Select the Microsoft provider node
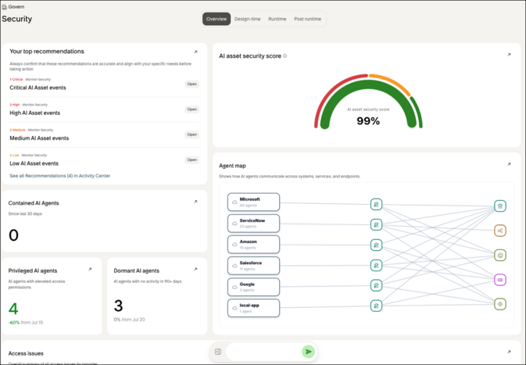Image resolution: width=526 pixels, height=365 pixels. (253, 202)
